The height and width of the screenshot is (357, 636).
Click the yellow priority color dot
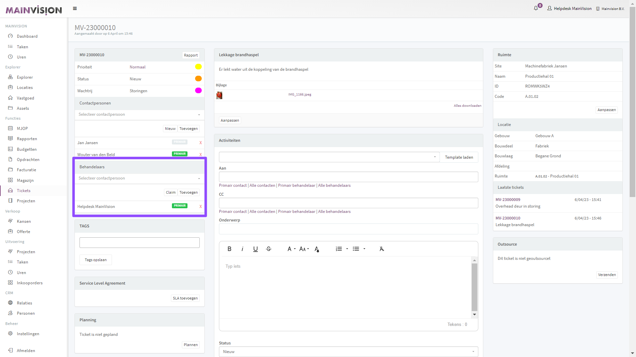click(198, 67)
